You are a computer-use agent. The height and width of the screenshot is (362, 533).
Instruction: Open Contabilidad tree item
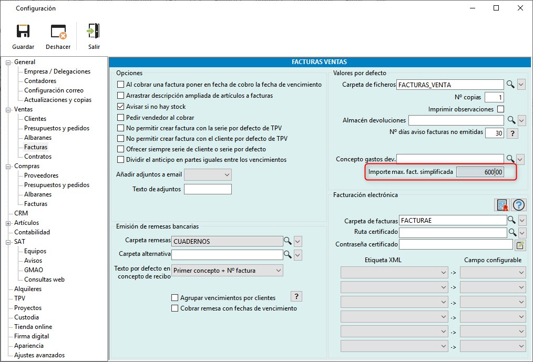(32, 232)
